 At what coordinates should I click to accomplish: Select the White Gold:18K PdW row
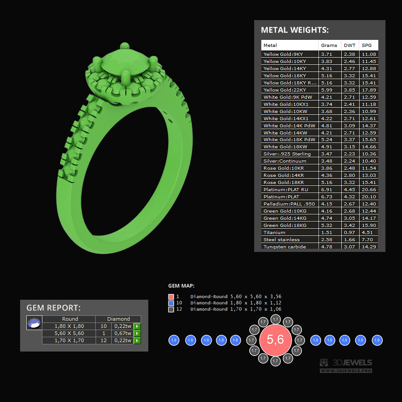(x=320, y=139)
